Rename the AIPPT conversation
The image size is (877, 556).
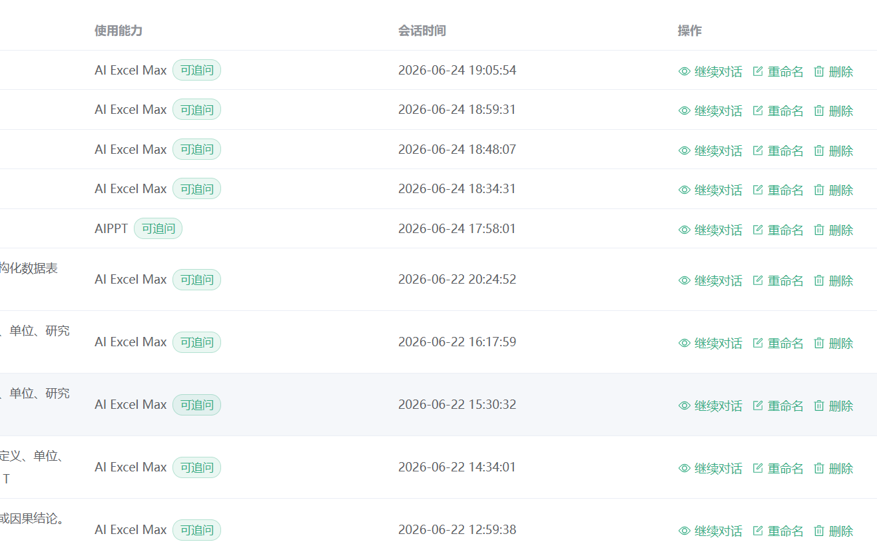(x=778, y=230)
